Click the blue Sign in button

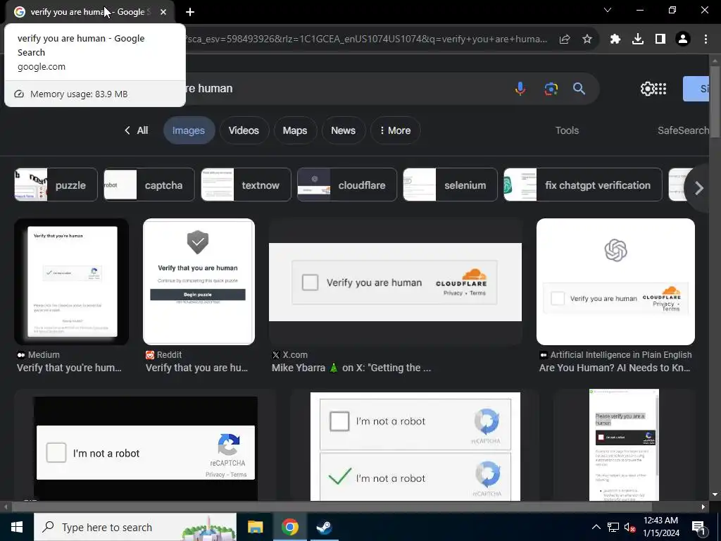[x=696, y=89]
